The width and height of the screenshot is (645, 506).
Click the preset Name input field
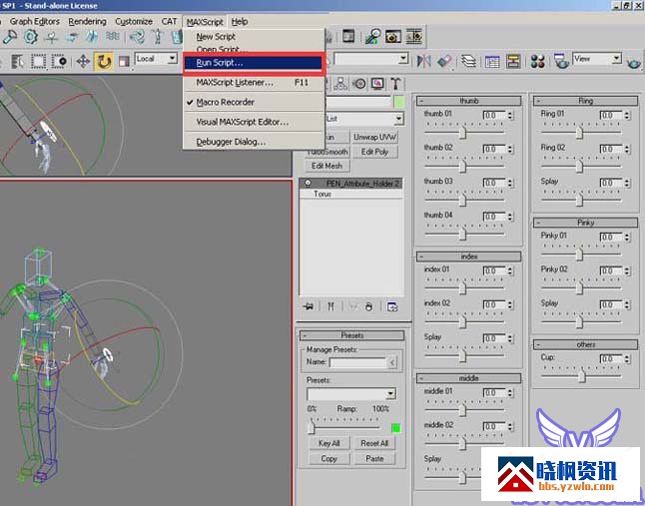(x=357, y=362)
